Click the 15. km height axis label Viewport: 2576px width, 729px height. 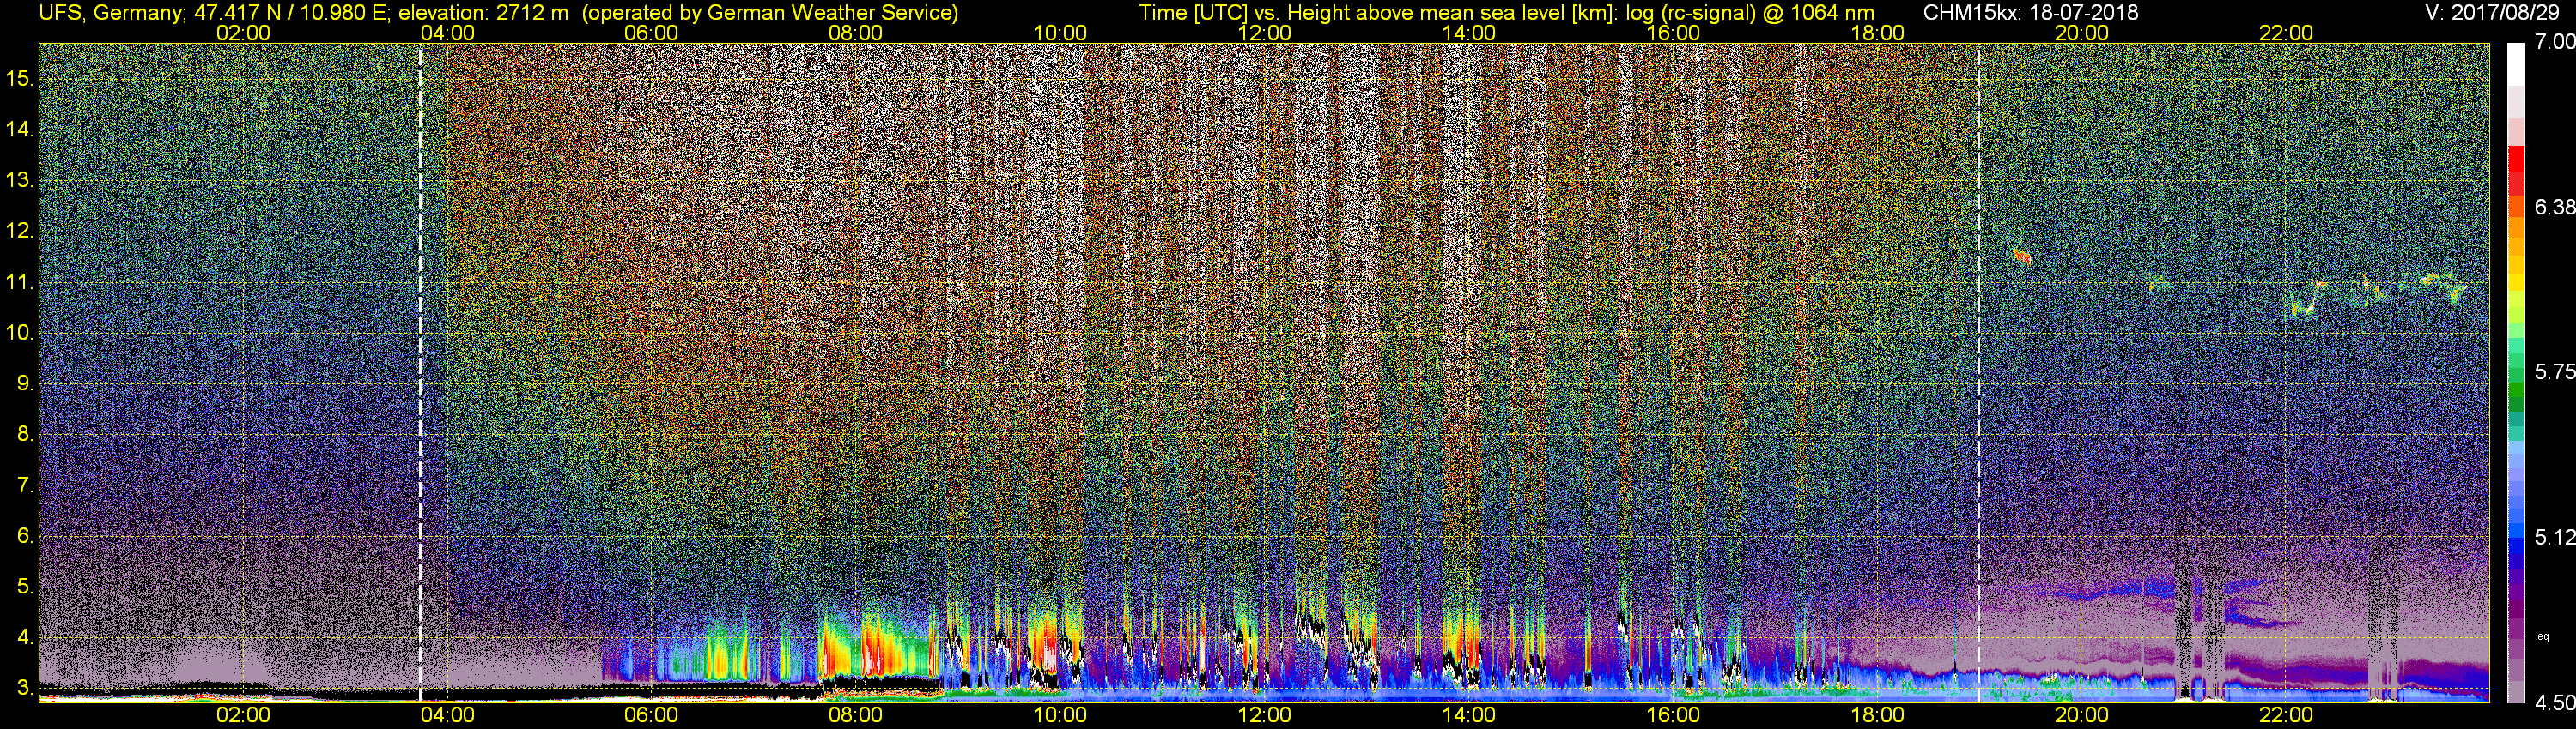(x=20, y=79)
